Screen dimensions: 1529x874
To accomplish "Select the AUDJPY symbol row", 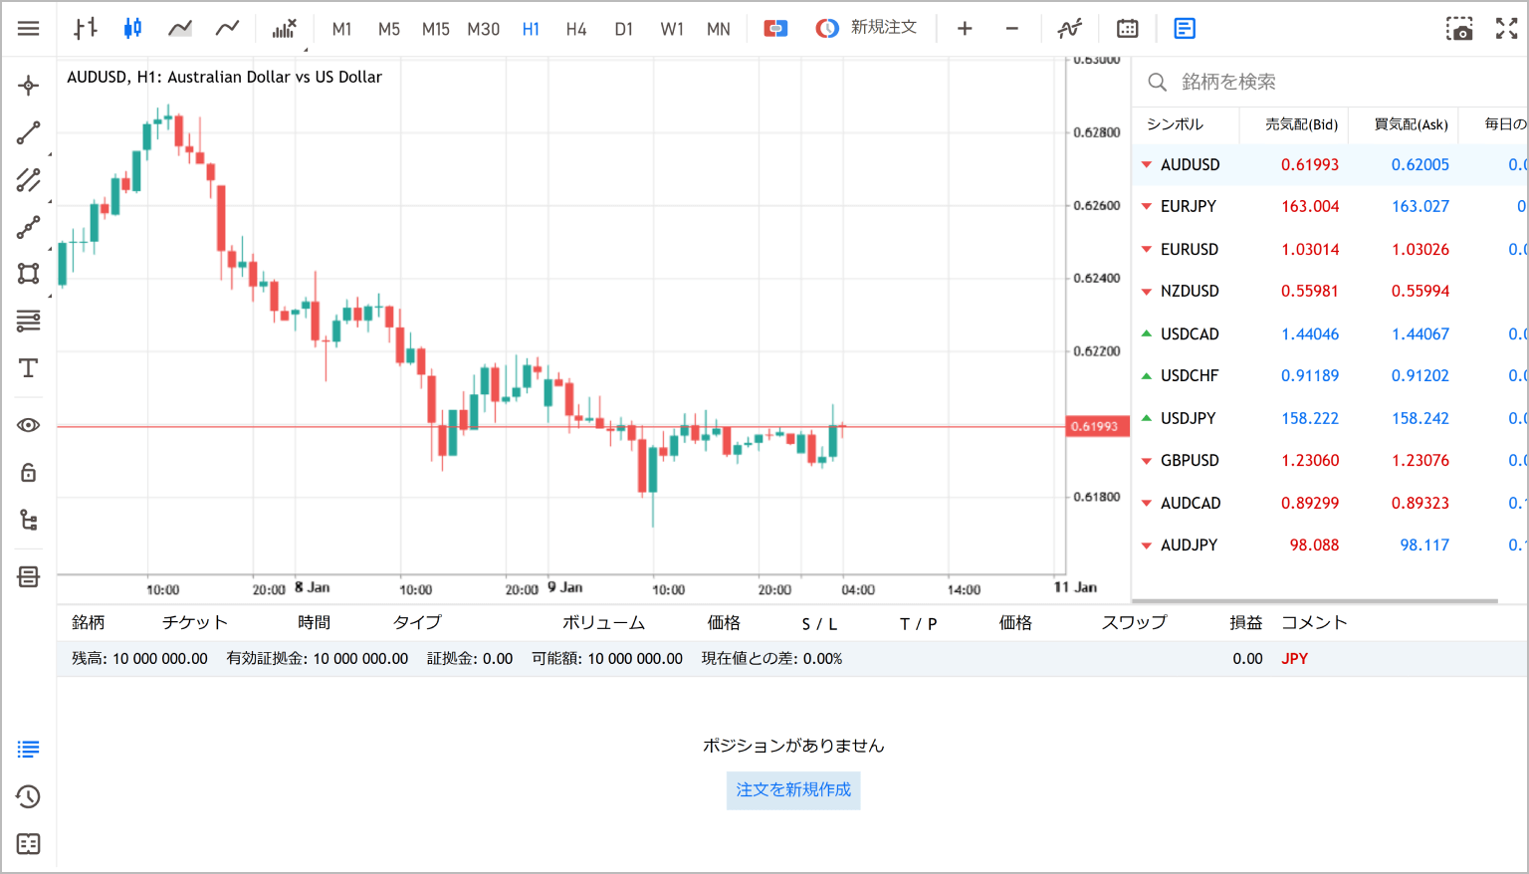I will [x=1330, y=545].
